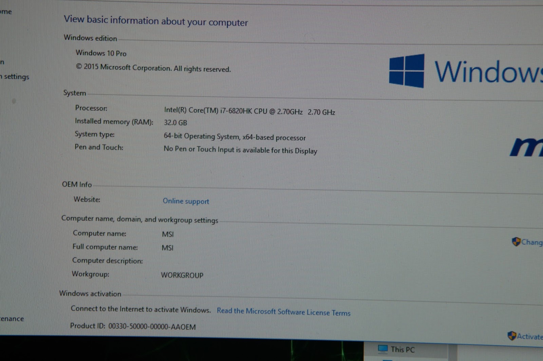
Task: Click the Change settings shield link
Action: click(527, 242)
